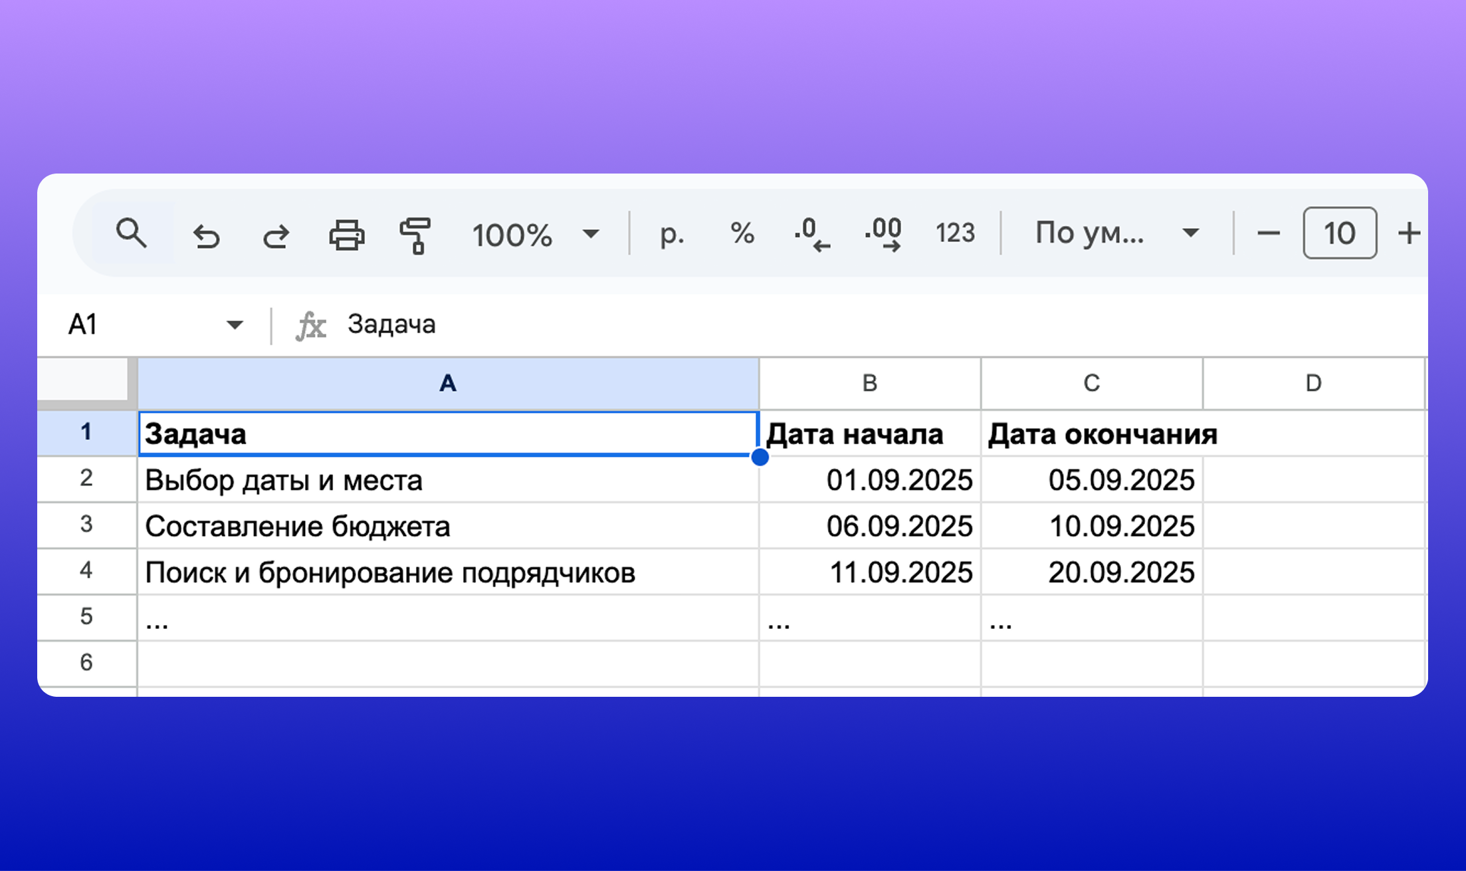Viewport: 1466px width, 871px height.
Task: Click the Redo icon
Action: [x=277, y=233]
